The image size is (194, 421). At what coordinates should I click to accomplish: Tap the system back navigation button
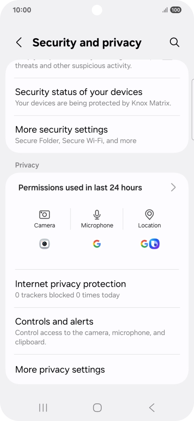tap(152, 407)
